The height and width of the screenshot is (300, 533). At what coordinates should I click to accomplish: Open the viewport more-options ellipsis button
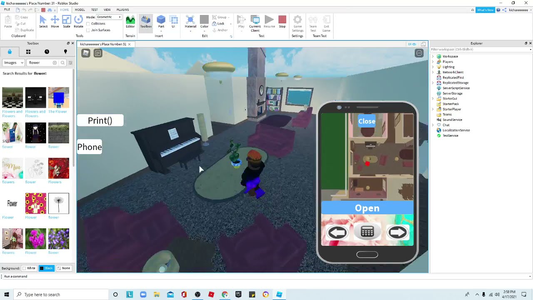click(x=419, y=53)
